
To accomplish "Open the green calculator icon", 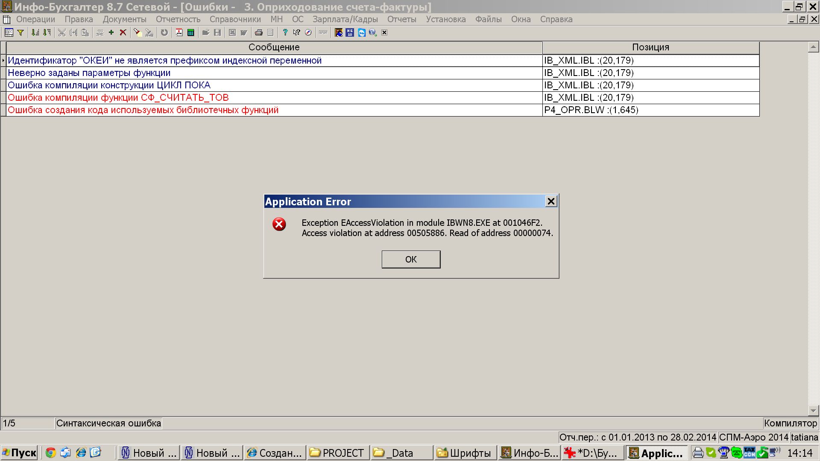I will click(191, 32).
